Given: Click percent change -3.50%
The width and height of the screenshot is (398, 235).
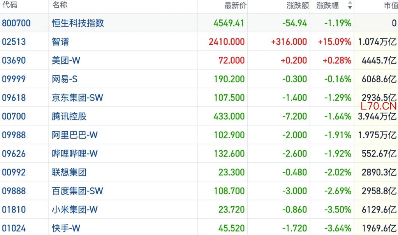Looking at the screenshot, I should (338, 210).
